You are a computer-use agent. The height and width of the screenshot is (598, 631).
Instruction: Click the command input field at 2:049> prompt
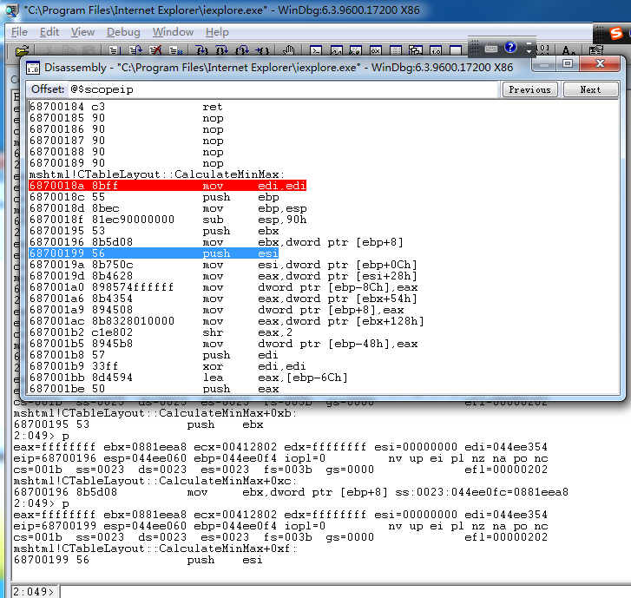coord(345,592)
